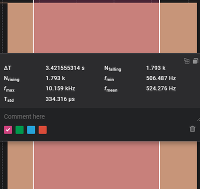200x189 pixels.
Task: Click the measurement options grid icon
Action: pos(186,61)
